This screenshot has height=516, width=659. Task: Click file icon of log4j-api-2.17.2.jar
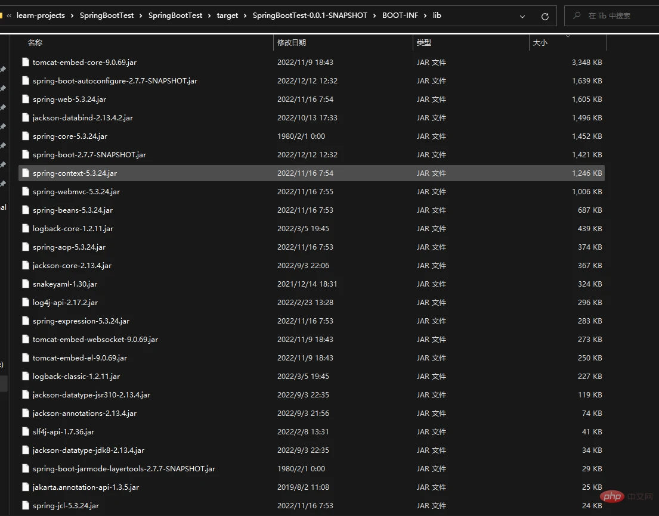[x=25, y=302]
